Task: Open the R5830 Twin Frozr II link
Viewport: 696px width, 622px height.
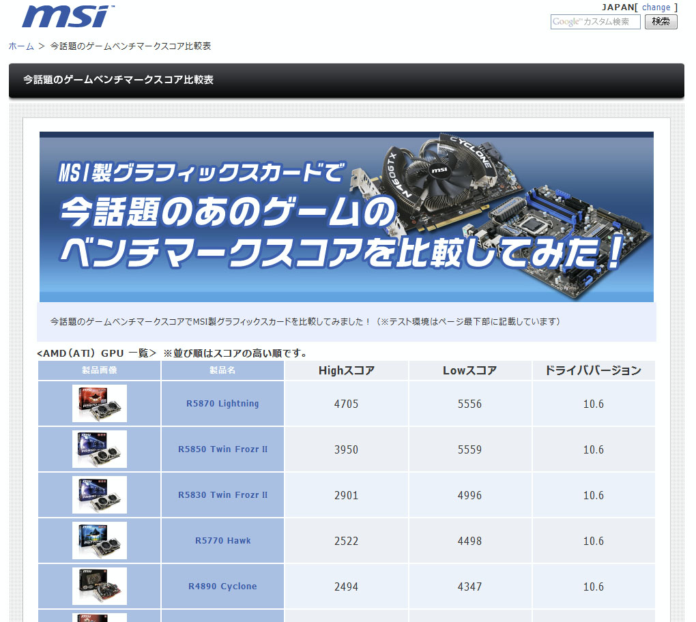Action: (x=223, y=494)
